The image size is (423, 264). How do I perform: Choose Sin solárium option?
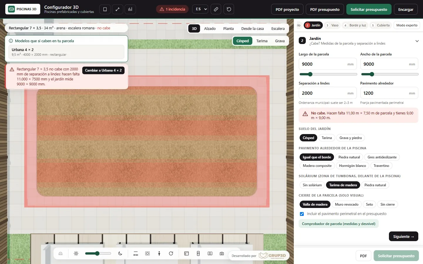pos(312,185)
